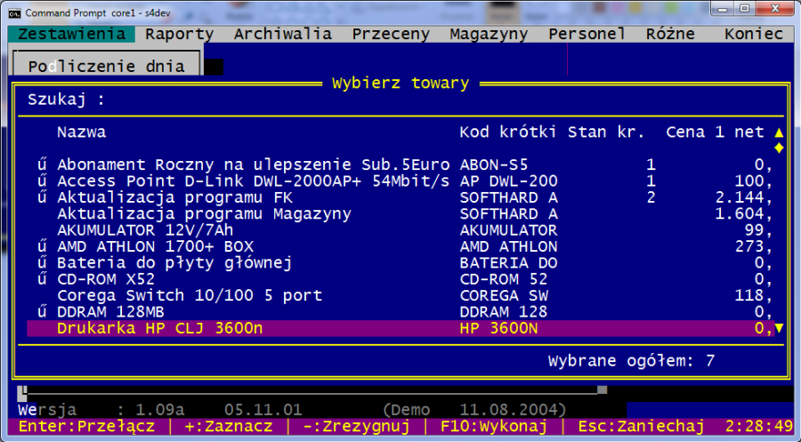
Task: Open the Różne menu
Action: click(670, 34)
